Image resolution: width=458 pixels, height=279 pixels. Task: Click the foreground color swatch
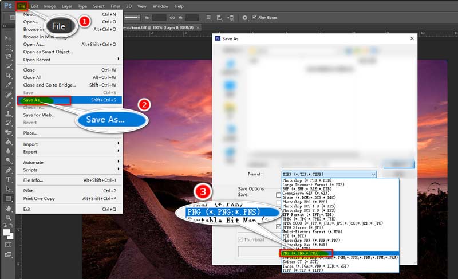click(x=6, y=232)
